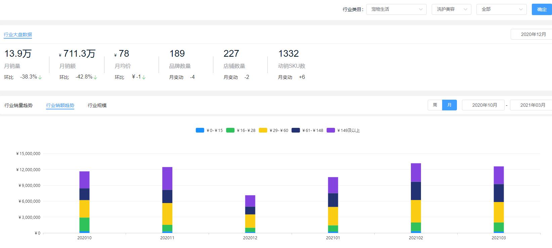Click the 1332 active SKU value
This screenshot has height=248, width=552.
click(x=288, y=54)
